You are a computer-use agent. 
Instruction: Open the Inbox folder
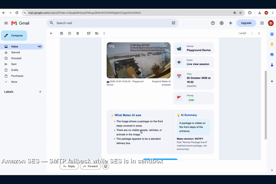[22, 47]
